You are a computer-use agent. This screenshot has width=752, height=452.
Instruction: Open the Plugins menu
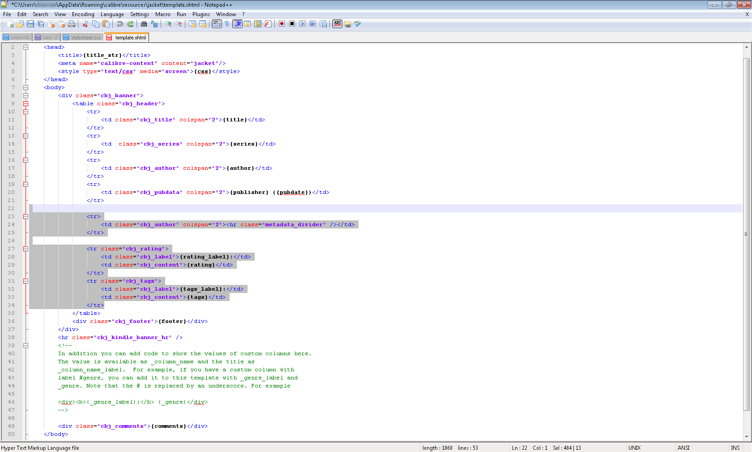pyautogui.click(x=201, y=14)
